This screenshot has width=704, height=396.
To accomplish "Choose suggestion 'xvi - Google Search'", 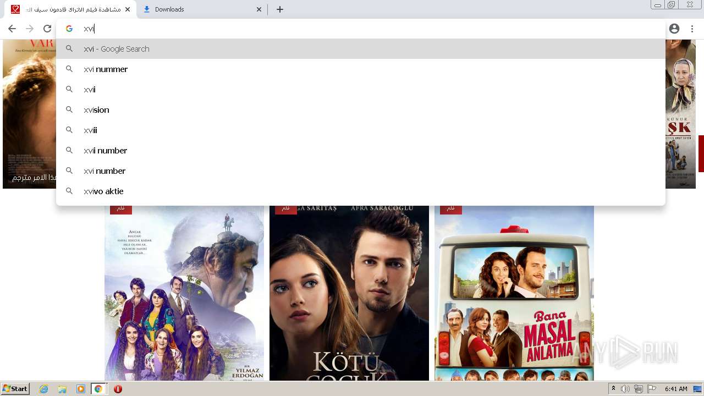I will pyautogui.click(x=361, y=49).
